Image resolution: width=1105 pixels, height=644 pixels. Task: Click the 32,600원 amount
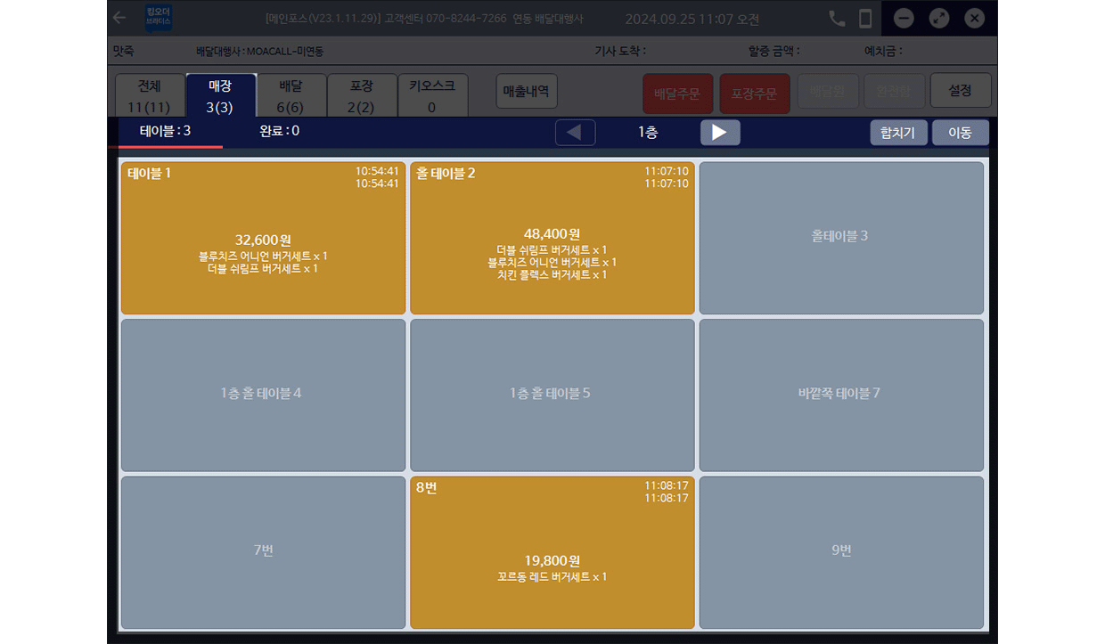[x=263, y=240]
